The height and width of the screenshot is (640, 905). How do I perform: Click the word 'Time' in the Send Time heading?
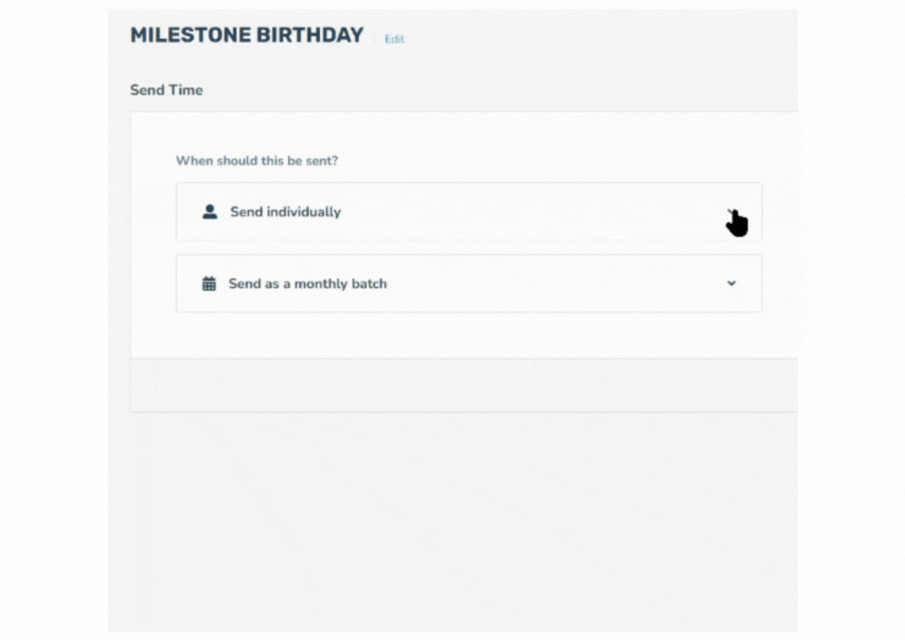(186, 90)
